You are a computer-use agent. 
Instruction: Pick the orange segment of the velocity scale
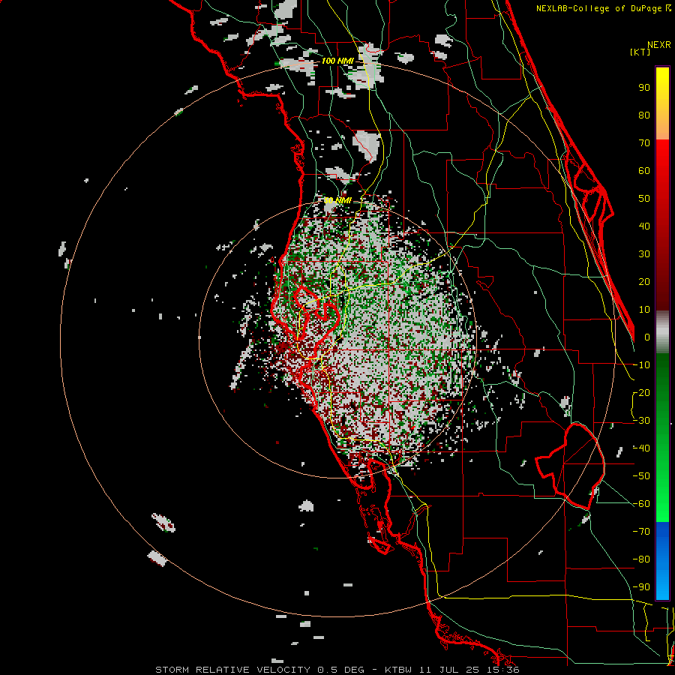(x=662, y=127)
